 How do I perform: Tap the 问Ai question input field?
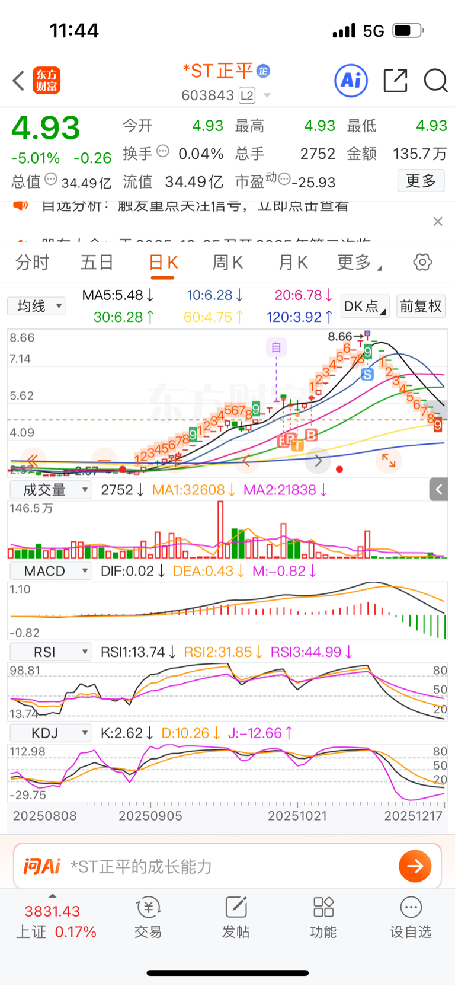tap(227, 866)
